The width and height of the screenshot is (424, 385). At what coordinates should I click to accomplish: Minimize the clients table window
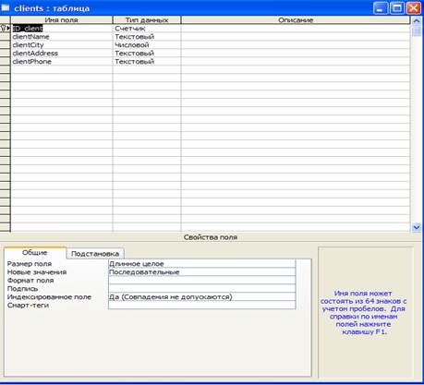click(x=381, y=8)
